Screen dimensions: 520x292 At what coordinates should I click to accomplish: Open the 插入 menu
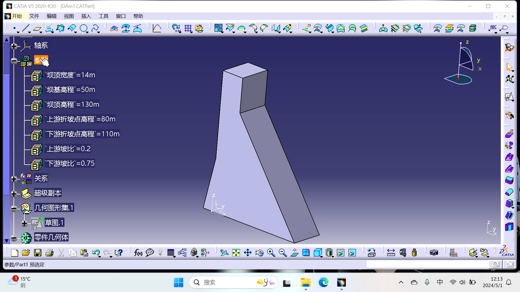(86, 16)
